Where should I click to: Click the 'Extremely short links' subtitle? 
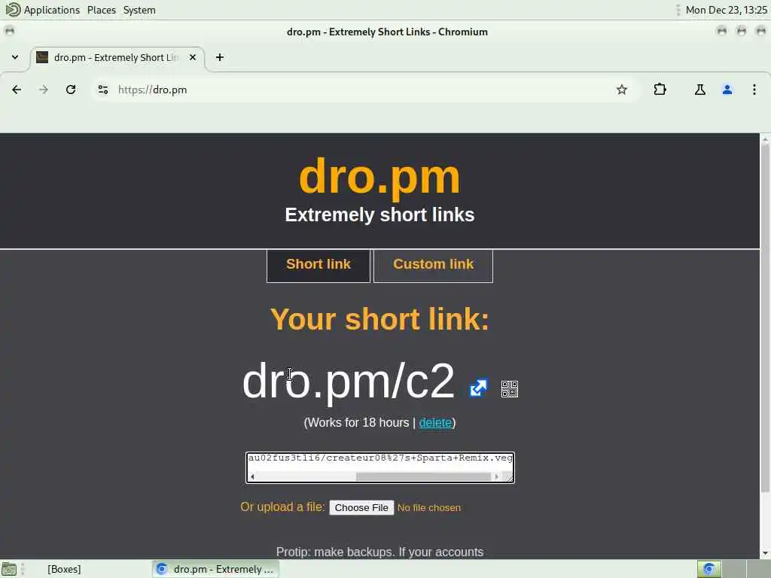[x=379, y=214]
